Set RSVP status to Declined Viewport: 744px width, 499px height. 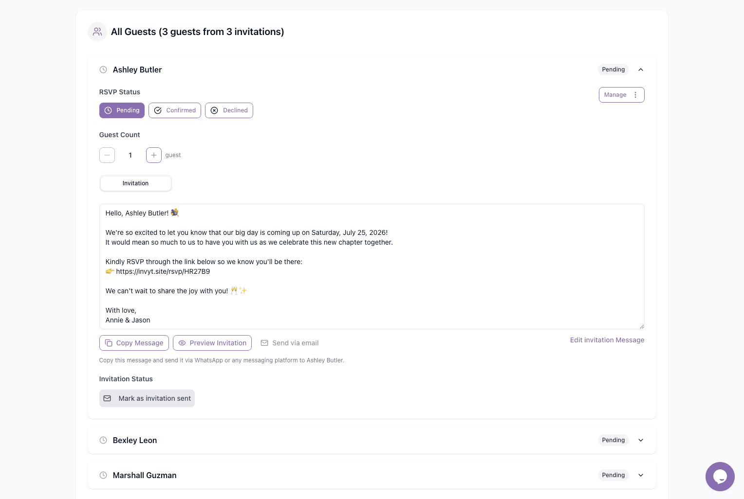tap(229, 110)
